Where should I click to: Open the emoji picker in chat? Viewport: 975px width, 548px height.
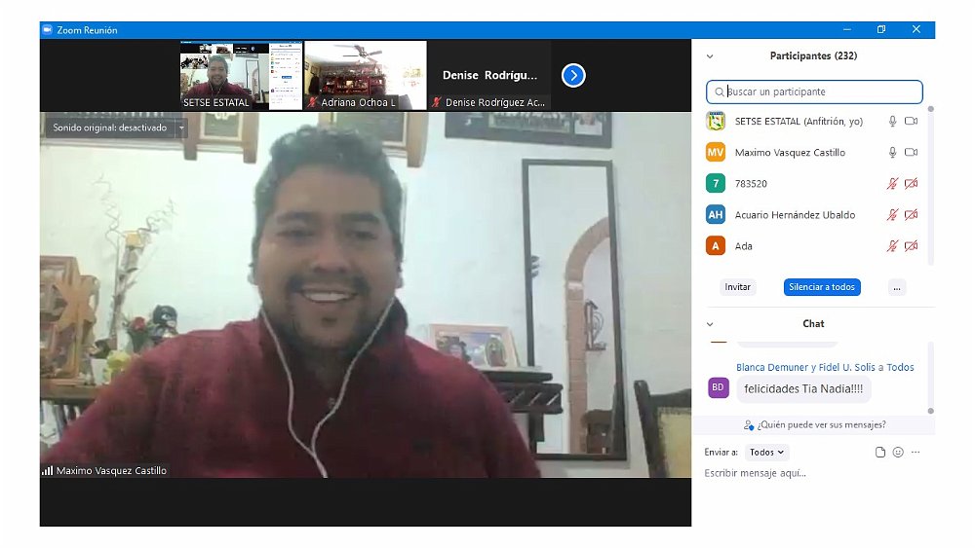[x=898, y=453]
